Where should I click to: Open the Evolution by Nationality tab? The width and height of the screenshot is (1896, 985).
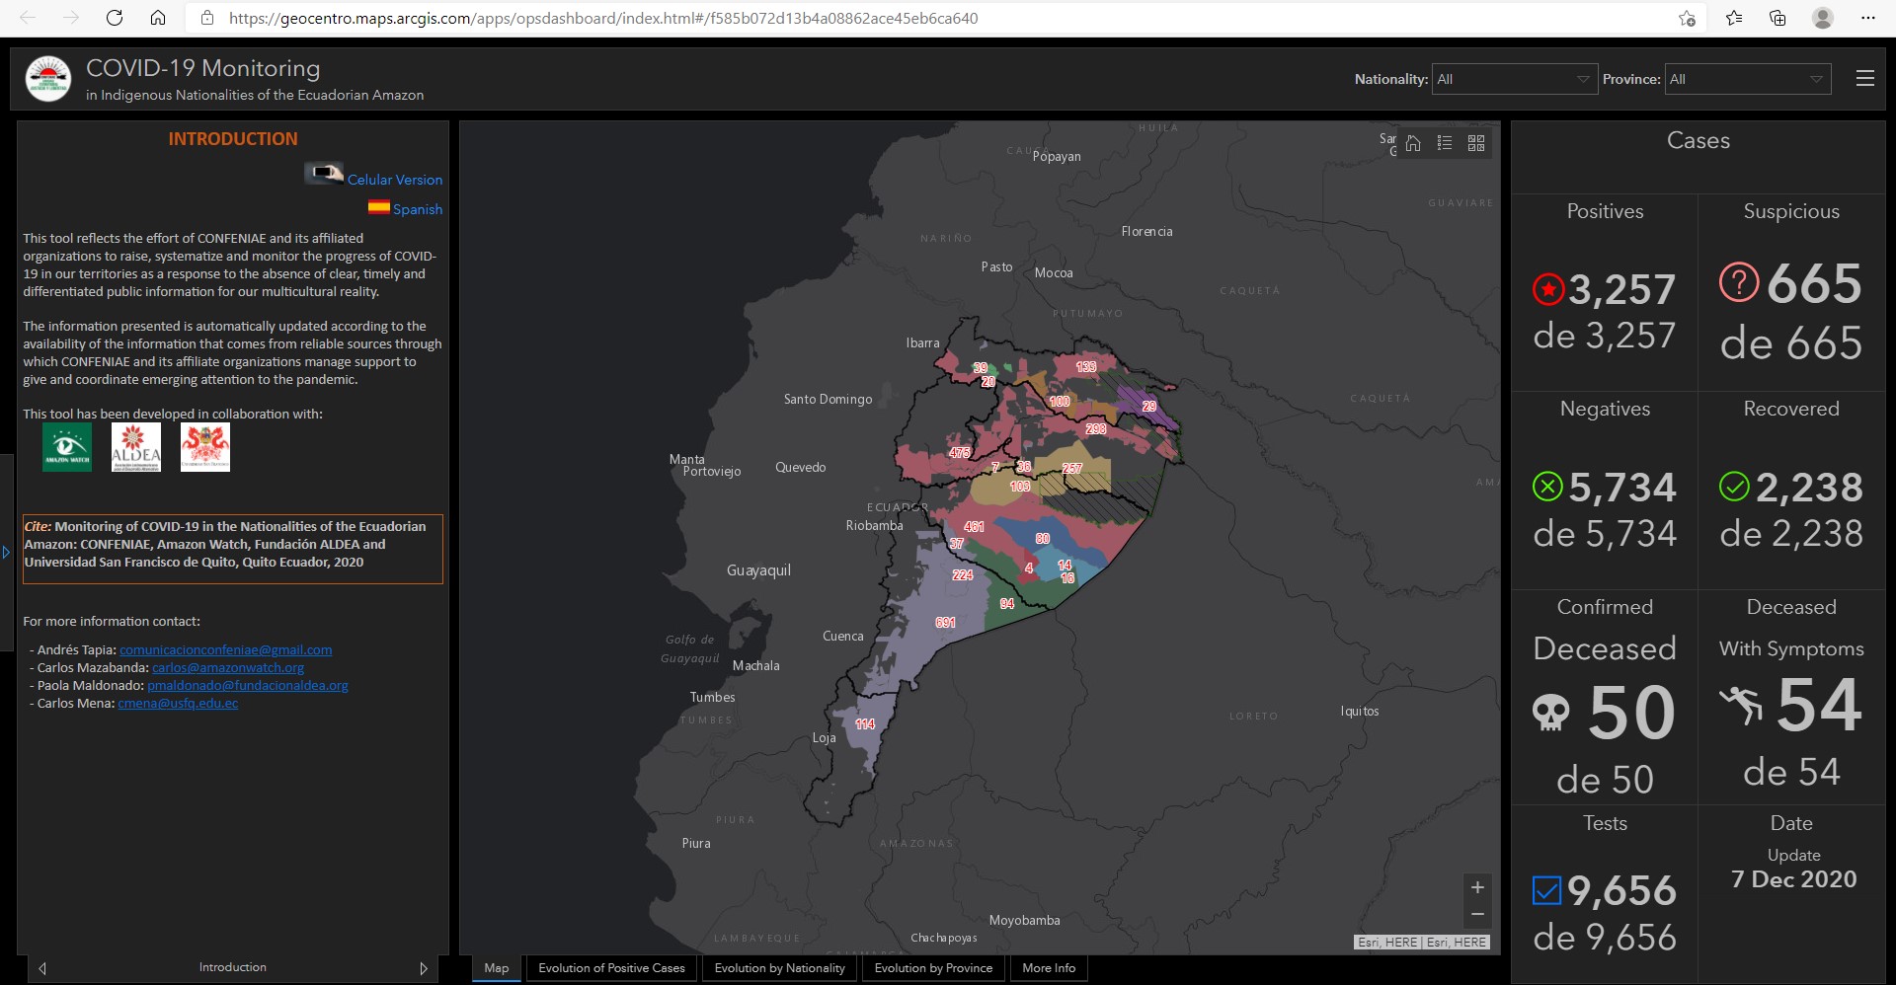779,968
